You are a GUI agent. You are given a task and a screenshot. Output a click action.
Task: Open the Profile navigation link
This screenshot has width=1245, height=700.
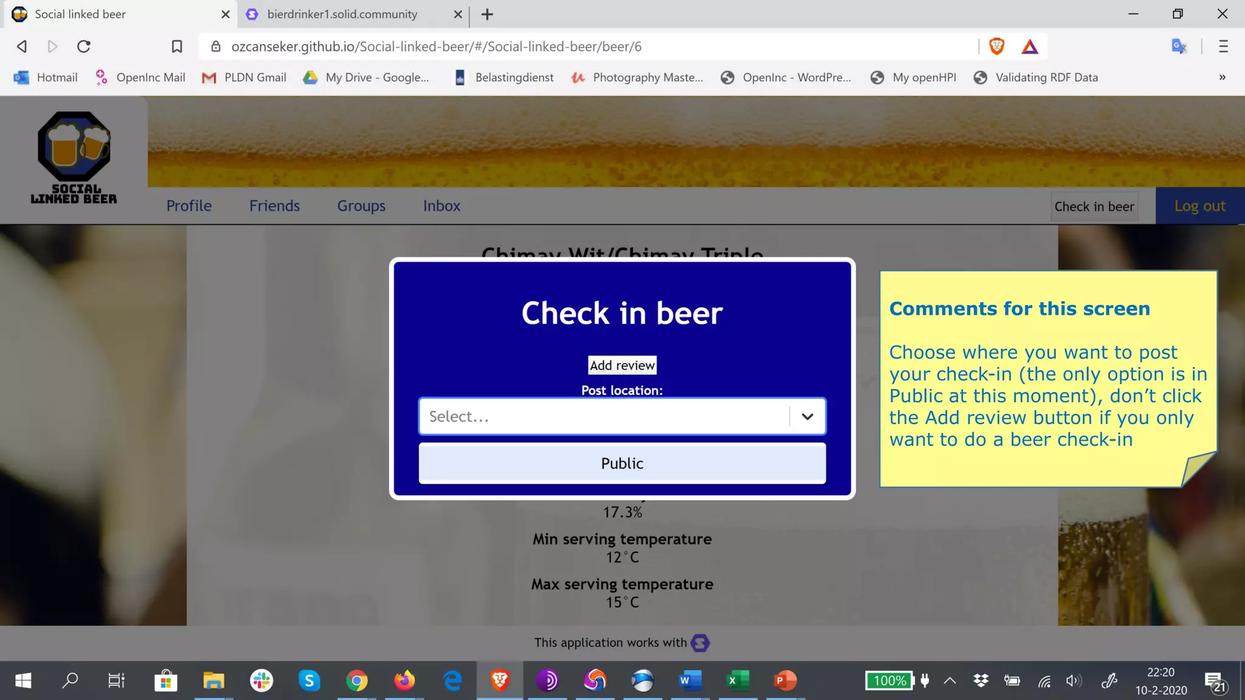[x=188, y=206]
